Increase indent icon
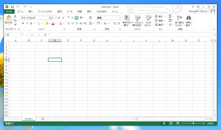The width and height of the screenshot is (221, 130). pos(85,23)
